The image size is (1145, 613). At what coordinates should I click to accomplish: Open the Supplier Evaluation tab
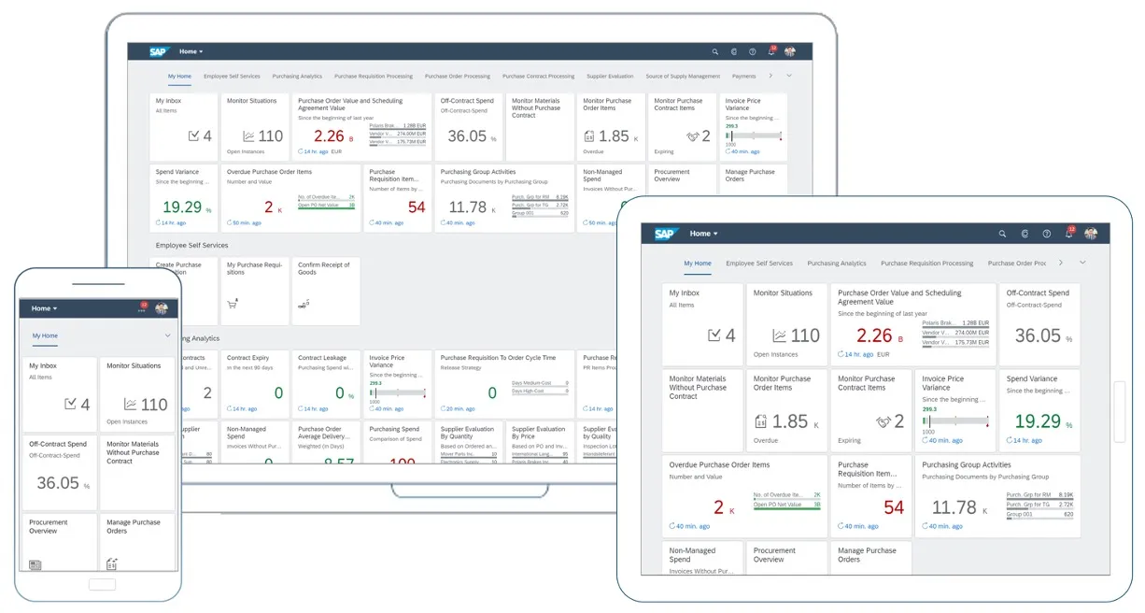(609, 76)
